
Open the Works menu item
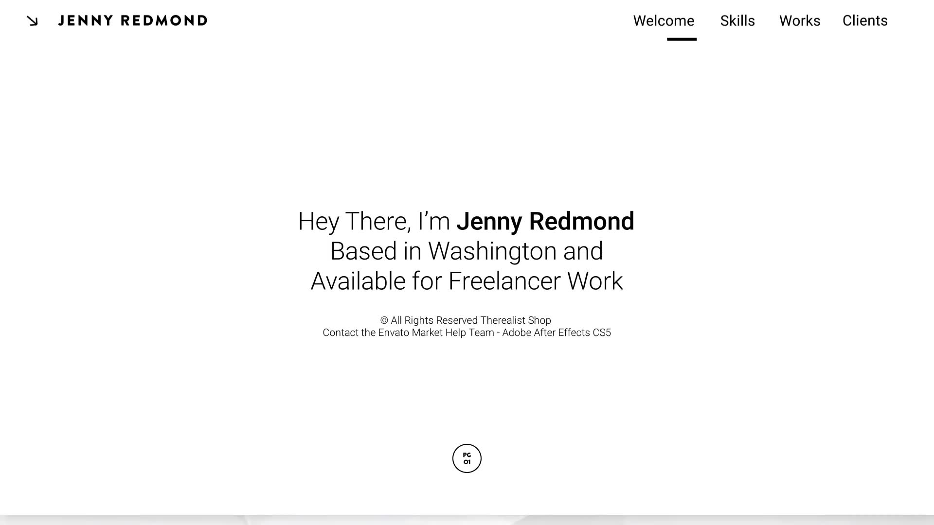[800, 21]
